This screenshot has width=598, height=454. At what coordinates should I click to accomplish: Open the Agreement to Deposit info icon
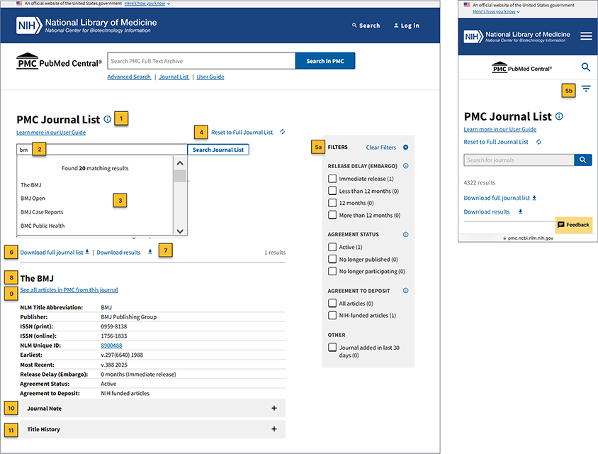coord(406,291)
